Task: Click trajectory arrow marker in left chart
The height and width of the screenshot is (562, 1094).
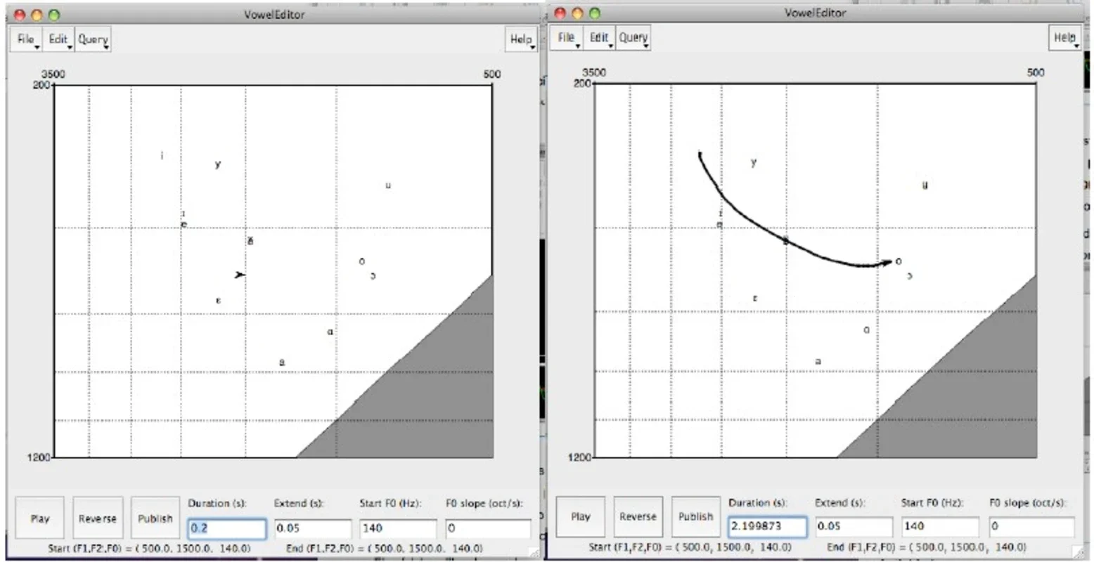Action: coord(240,275)
